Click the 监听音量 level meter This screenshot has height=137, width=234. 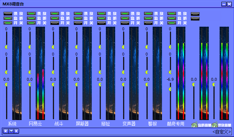point(204,73)
